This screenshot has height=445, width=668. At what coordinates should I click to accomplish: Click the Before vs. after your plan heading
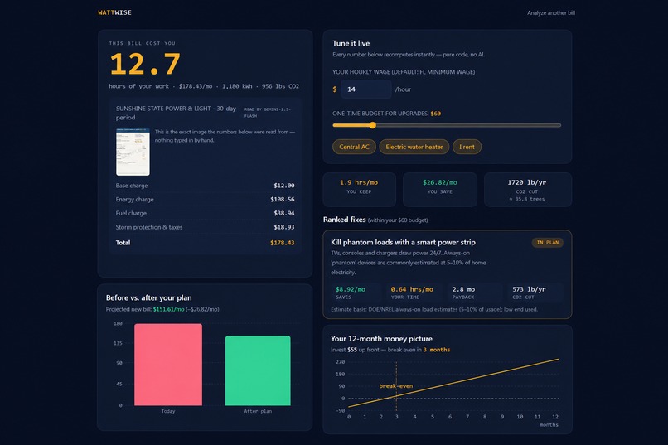(x=148, y=297)
